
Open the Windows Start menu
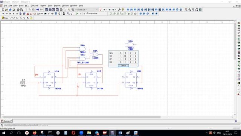(3, 133)
